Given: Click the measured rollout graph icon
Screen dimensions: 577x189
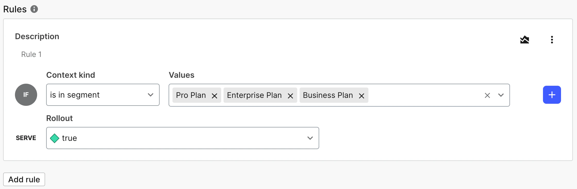Looking at the screenshot, I should (x=525, y=39).
